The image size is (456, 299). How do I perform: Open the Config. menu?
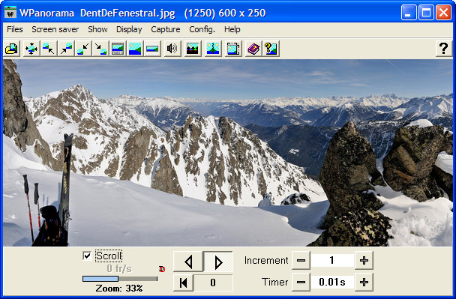(x=202, y=29)
